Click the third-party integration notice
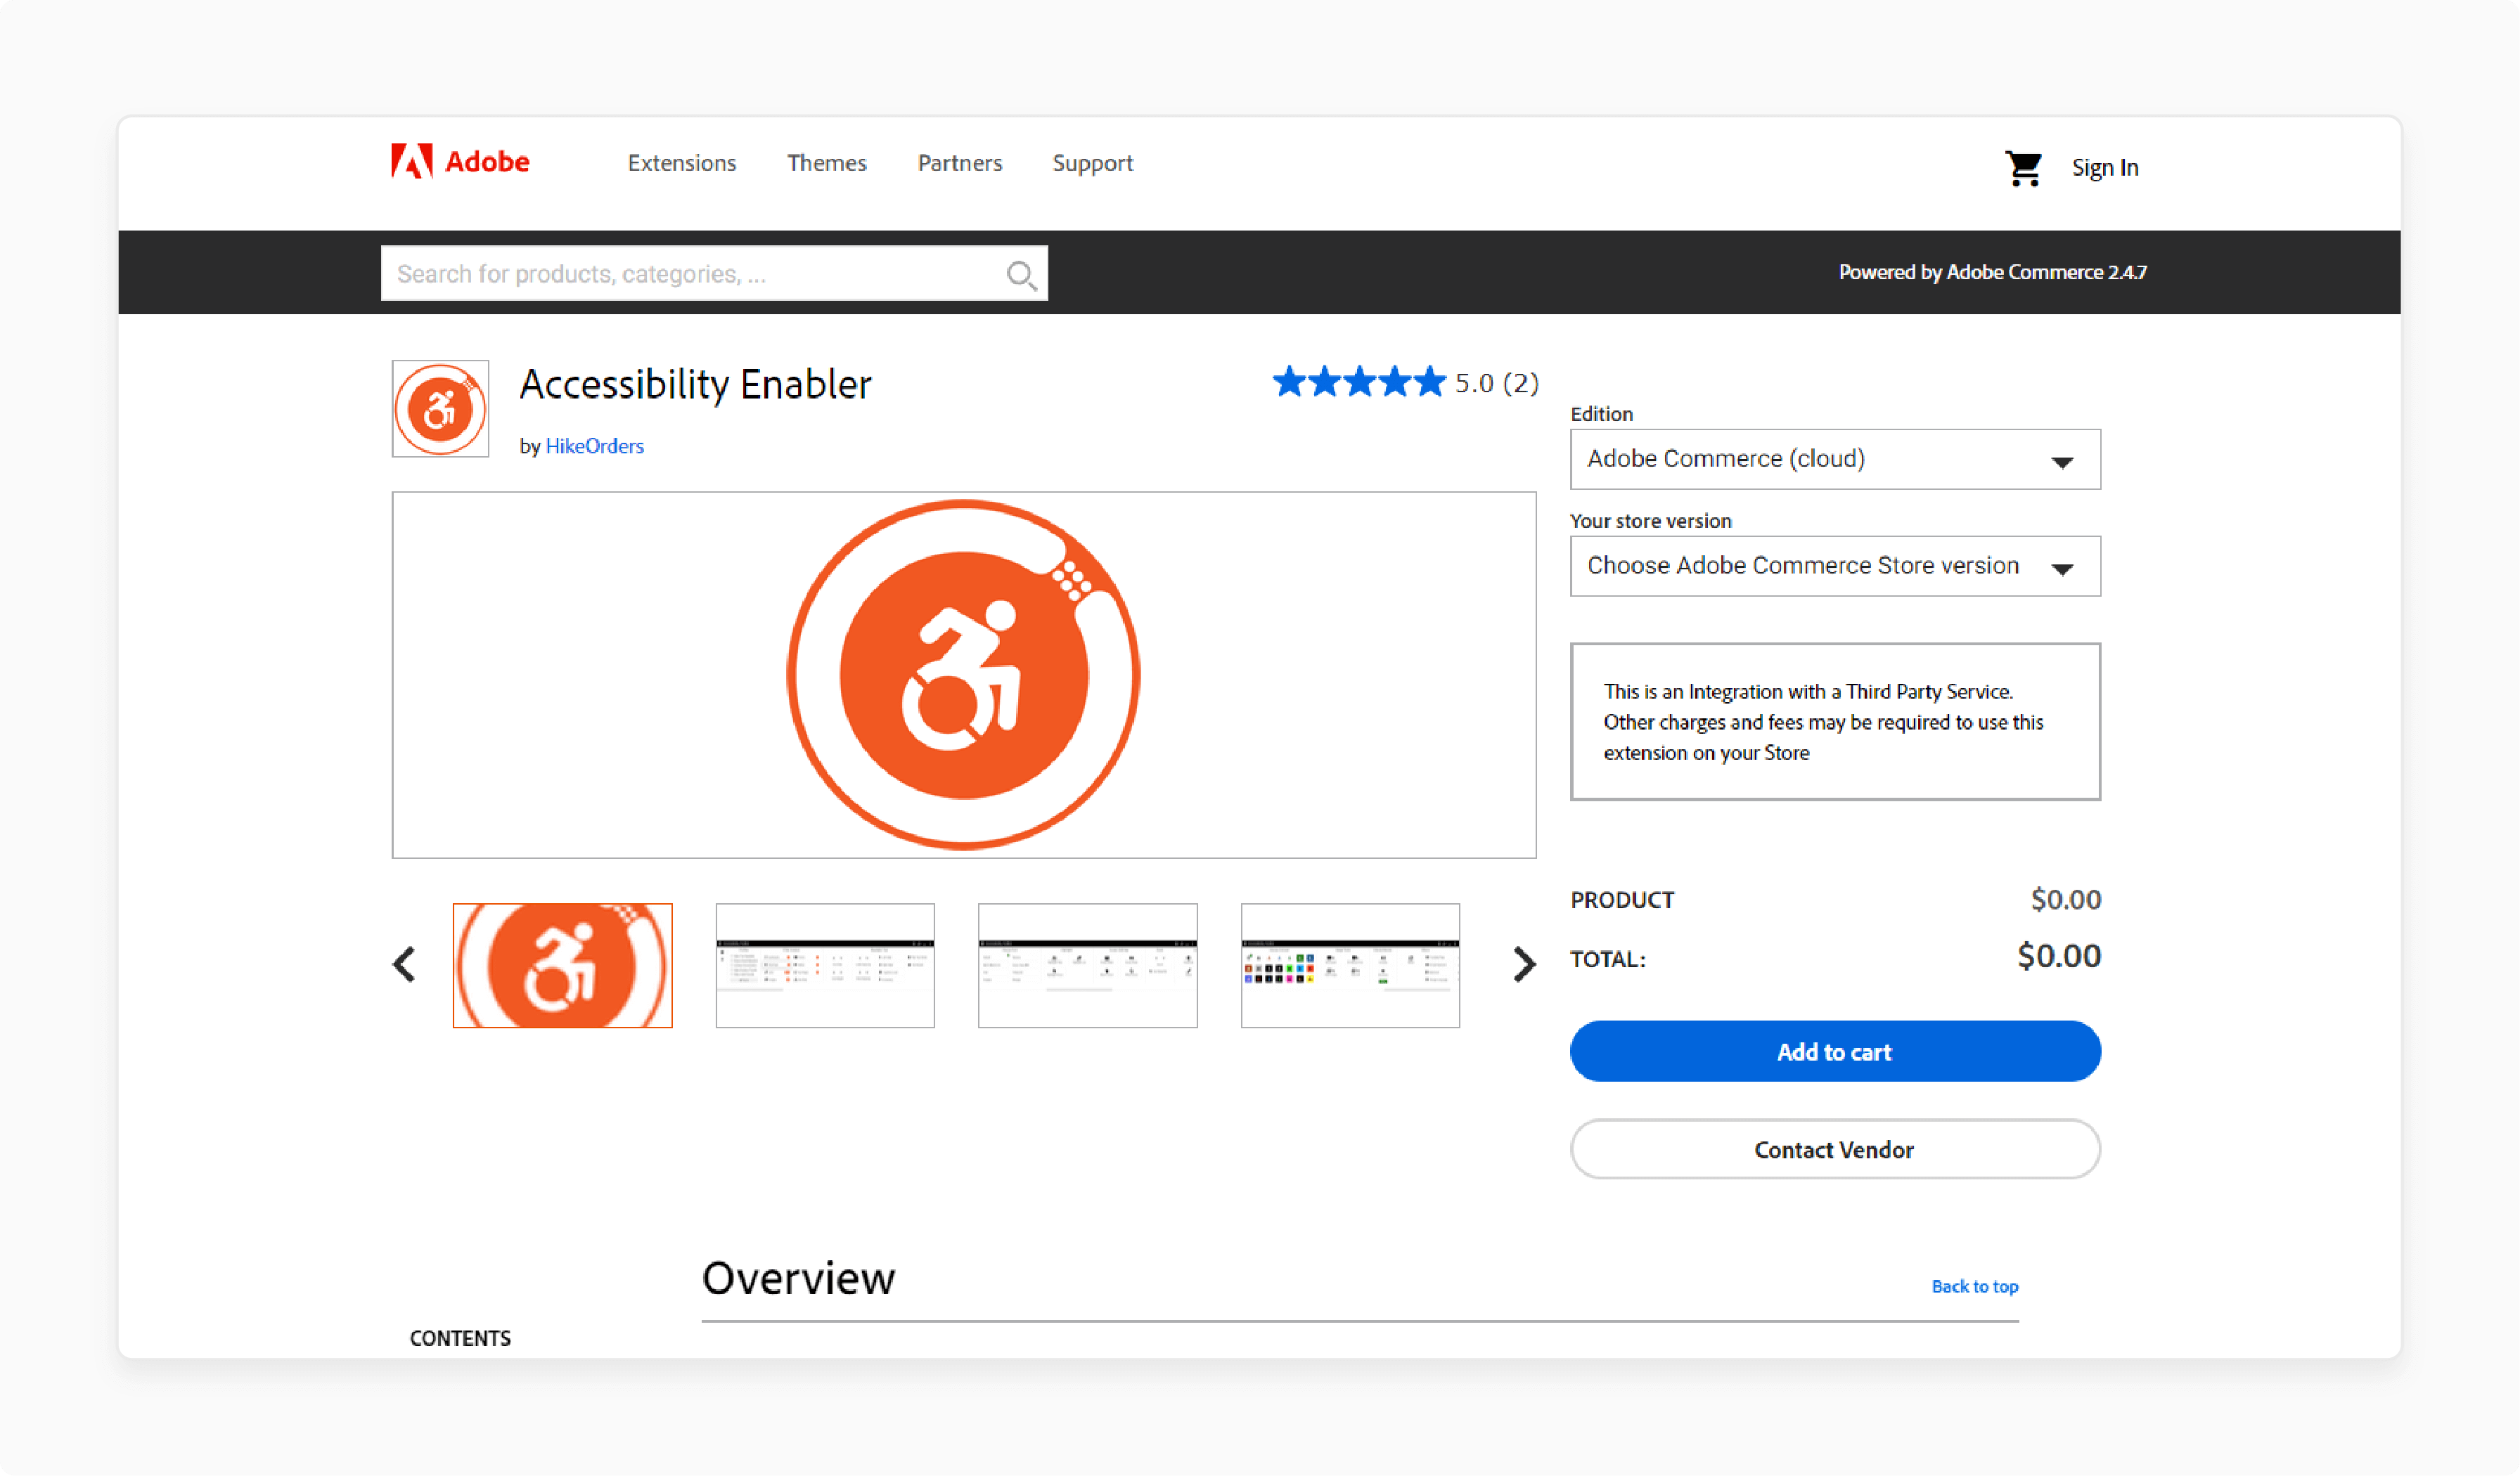This screenshot has width=2520, height=1476. pos(1834,722)
